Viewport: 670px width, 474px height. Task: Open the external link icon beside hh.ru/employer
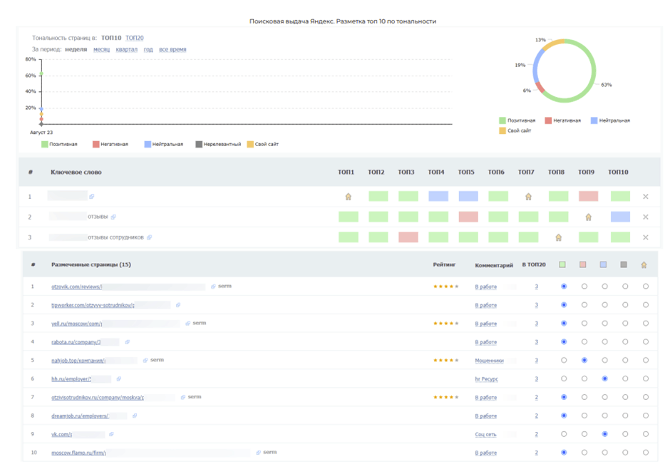[x=119, y=379]
